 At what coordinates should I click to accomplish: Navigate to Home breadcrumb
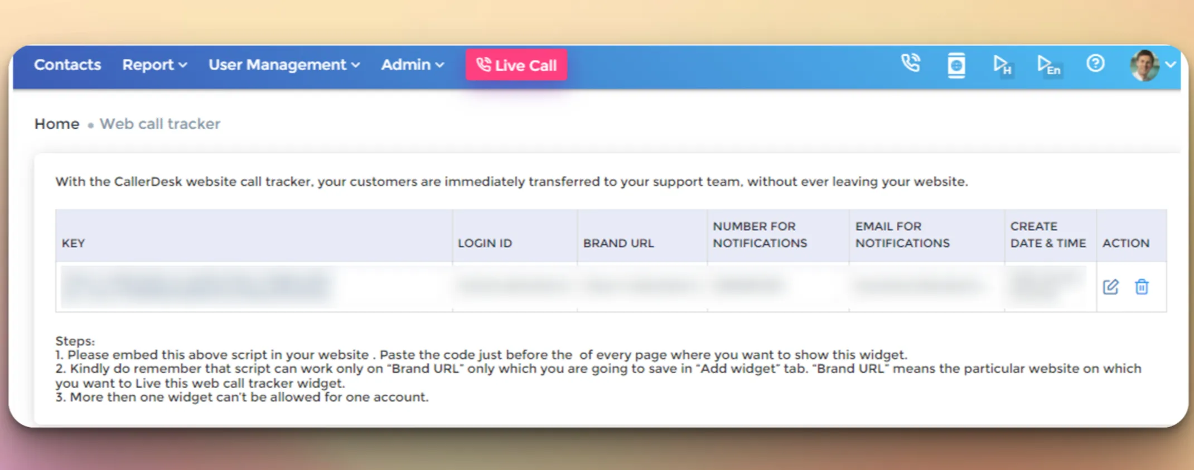[x=57, y=124]
